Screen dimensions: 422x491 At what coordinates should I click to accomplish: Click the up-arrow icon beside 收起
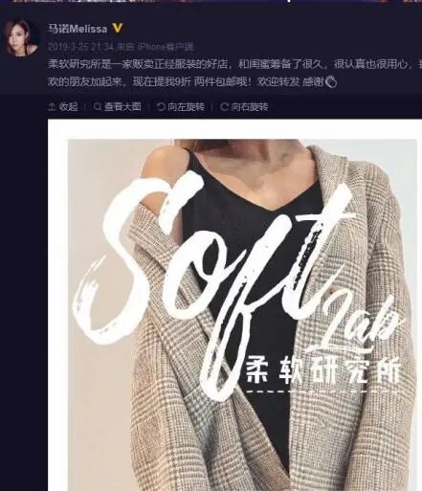[x=52, y=106]
